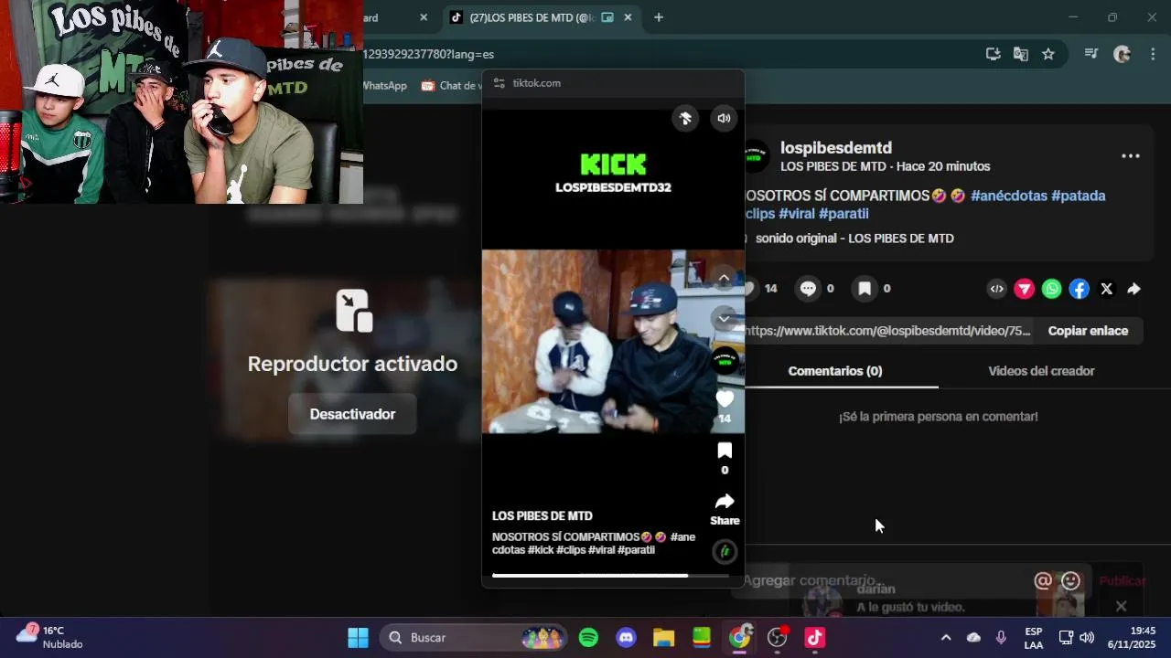Click the embed code icon

coord(997,289)
